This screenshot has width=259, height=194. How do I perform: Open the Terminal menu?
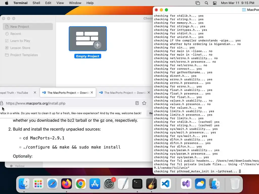20,3
